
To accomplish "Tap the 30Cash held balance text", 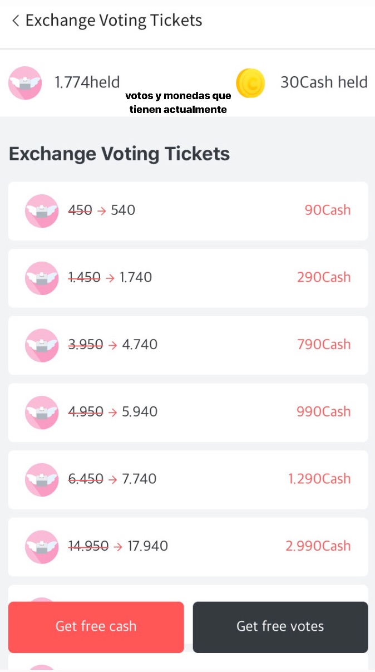I will [x=324, y=82].
